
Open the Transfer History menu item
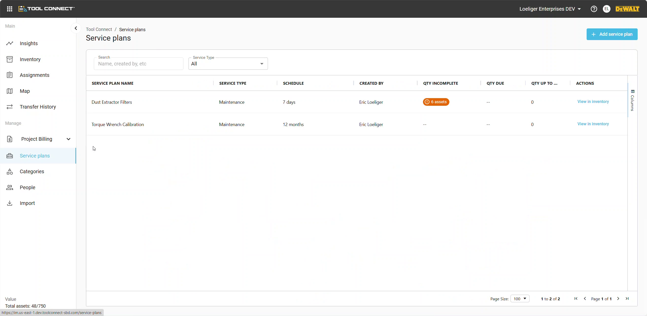tap(38, 107)
